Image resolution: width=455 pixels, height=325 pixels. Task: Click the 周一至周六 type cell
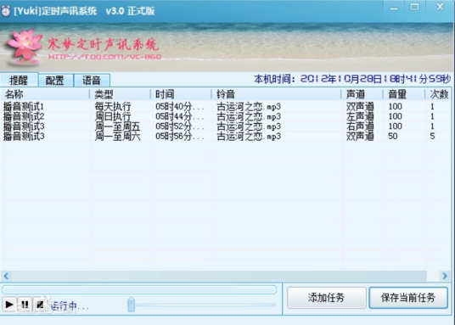pyautogui.click(x=117, y=137)
